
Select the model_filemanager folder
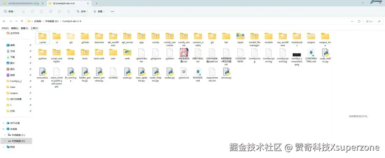coord(255,39)
